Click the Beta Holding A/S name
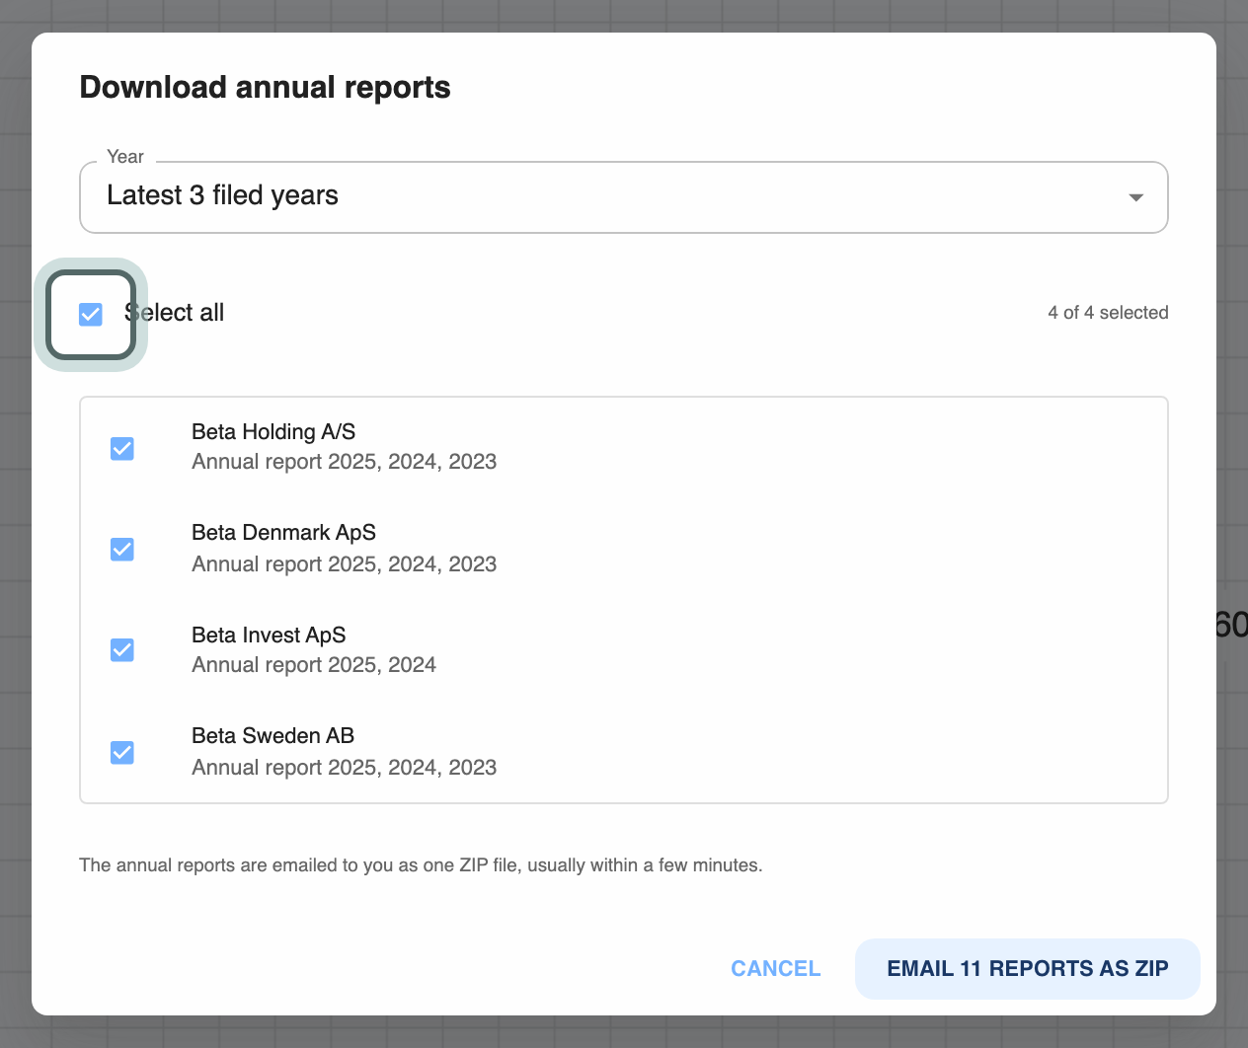Viewport: 1248px width, 1048px height. [273, 431]
